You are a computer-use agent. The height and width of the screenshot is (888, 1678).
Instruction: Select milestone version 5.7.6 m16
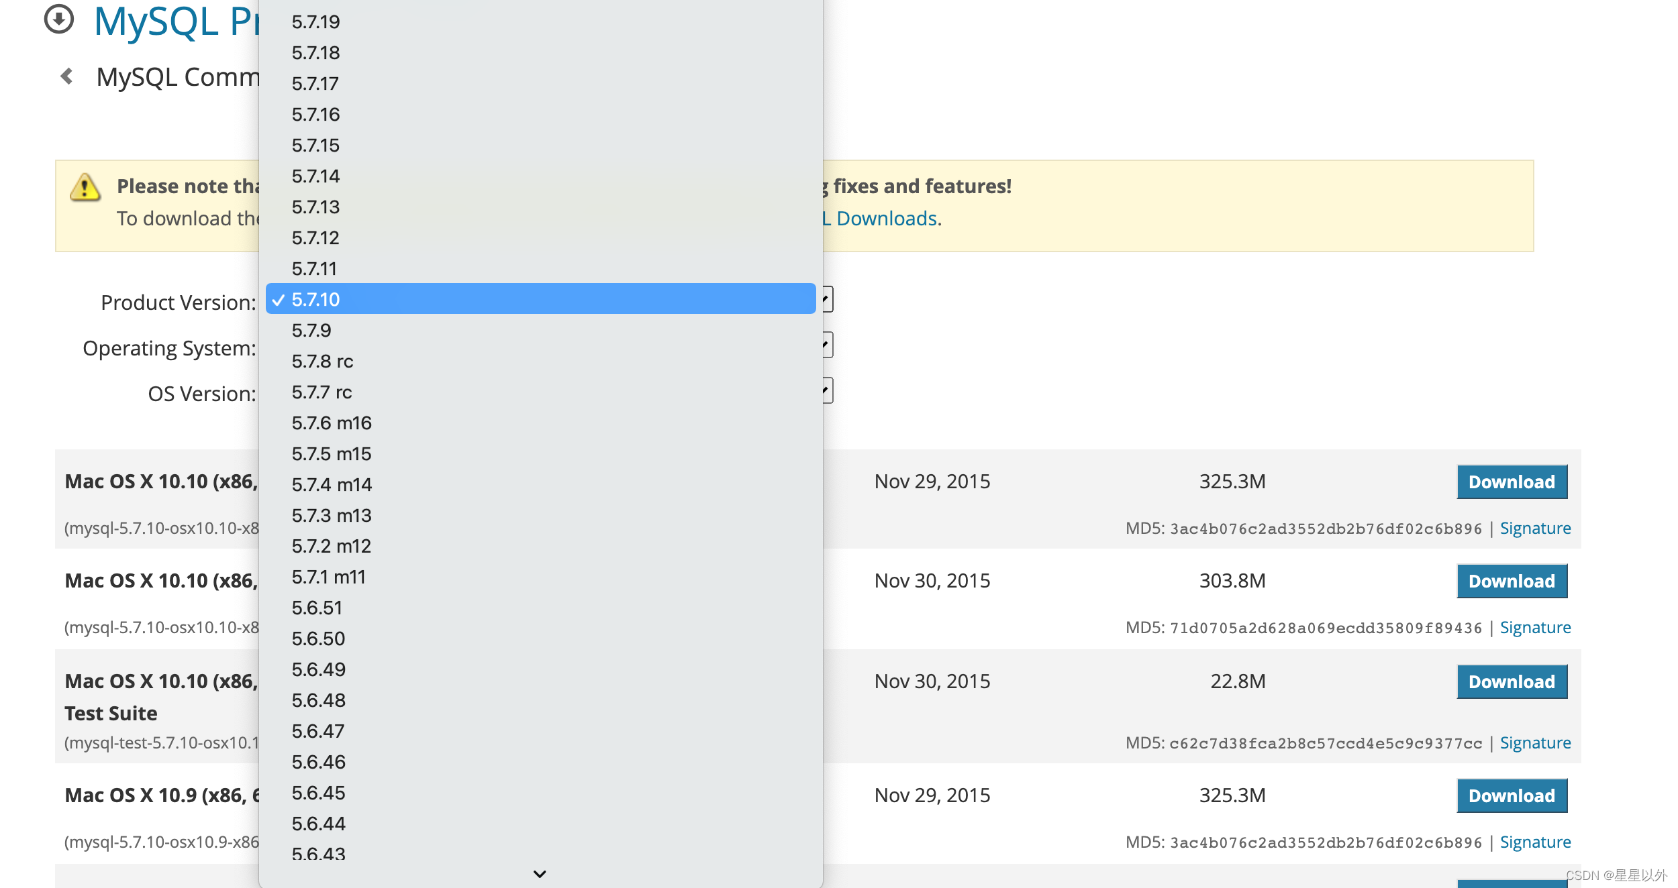tap(332, 423)
